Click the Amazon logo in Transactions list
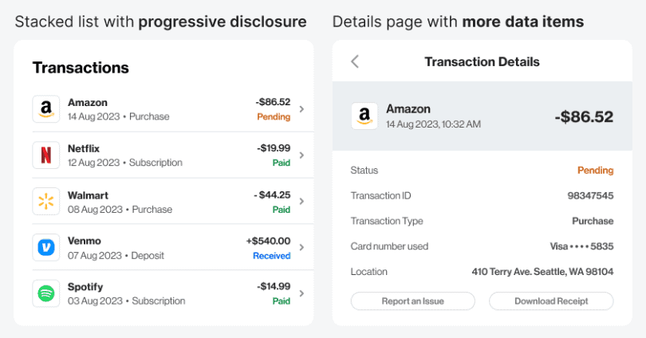Viewport: 646px width, 338px height. point(46,109)
